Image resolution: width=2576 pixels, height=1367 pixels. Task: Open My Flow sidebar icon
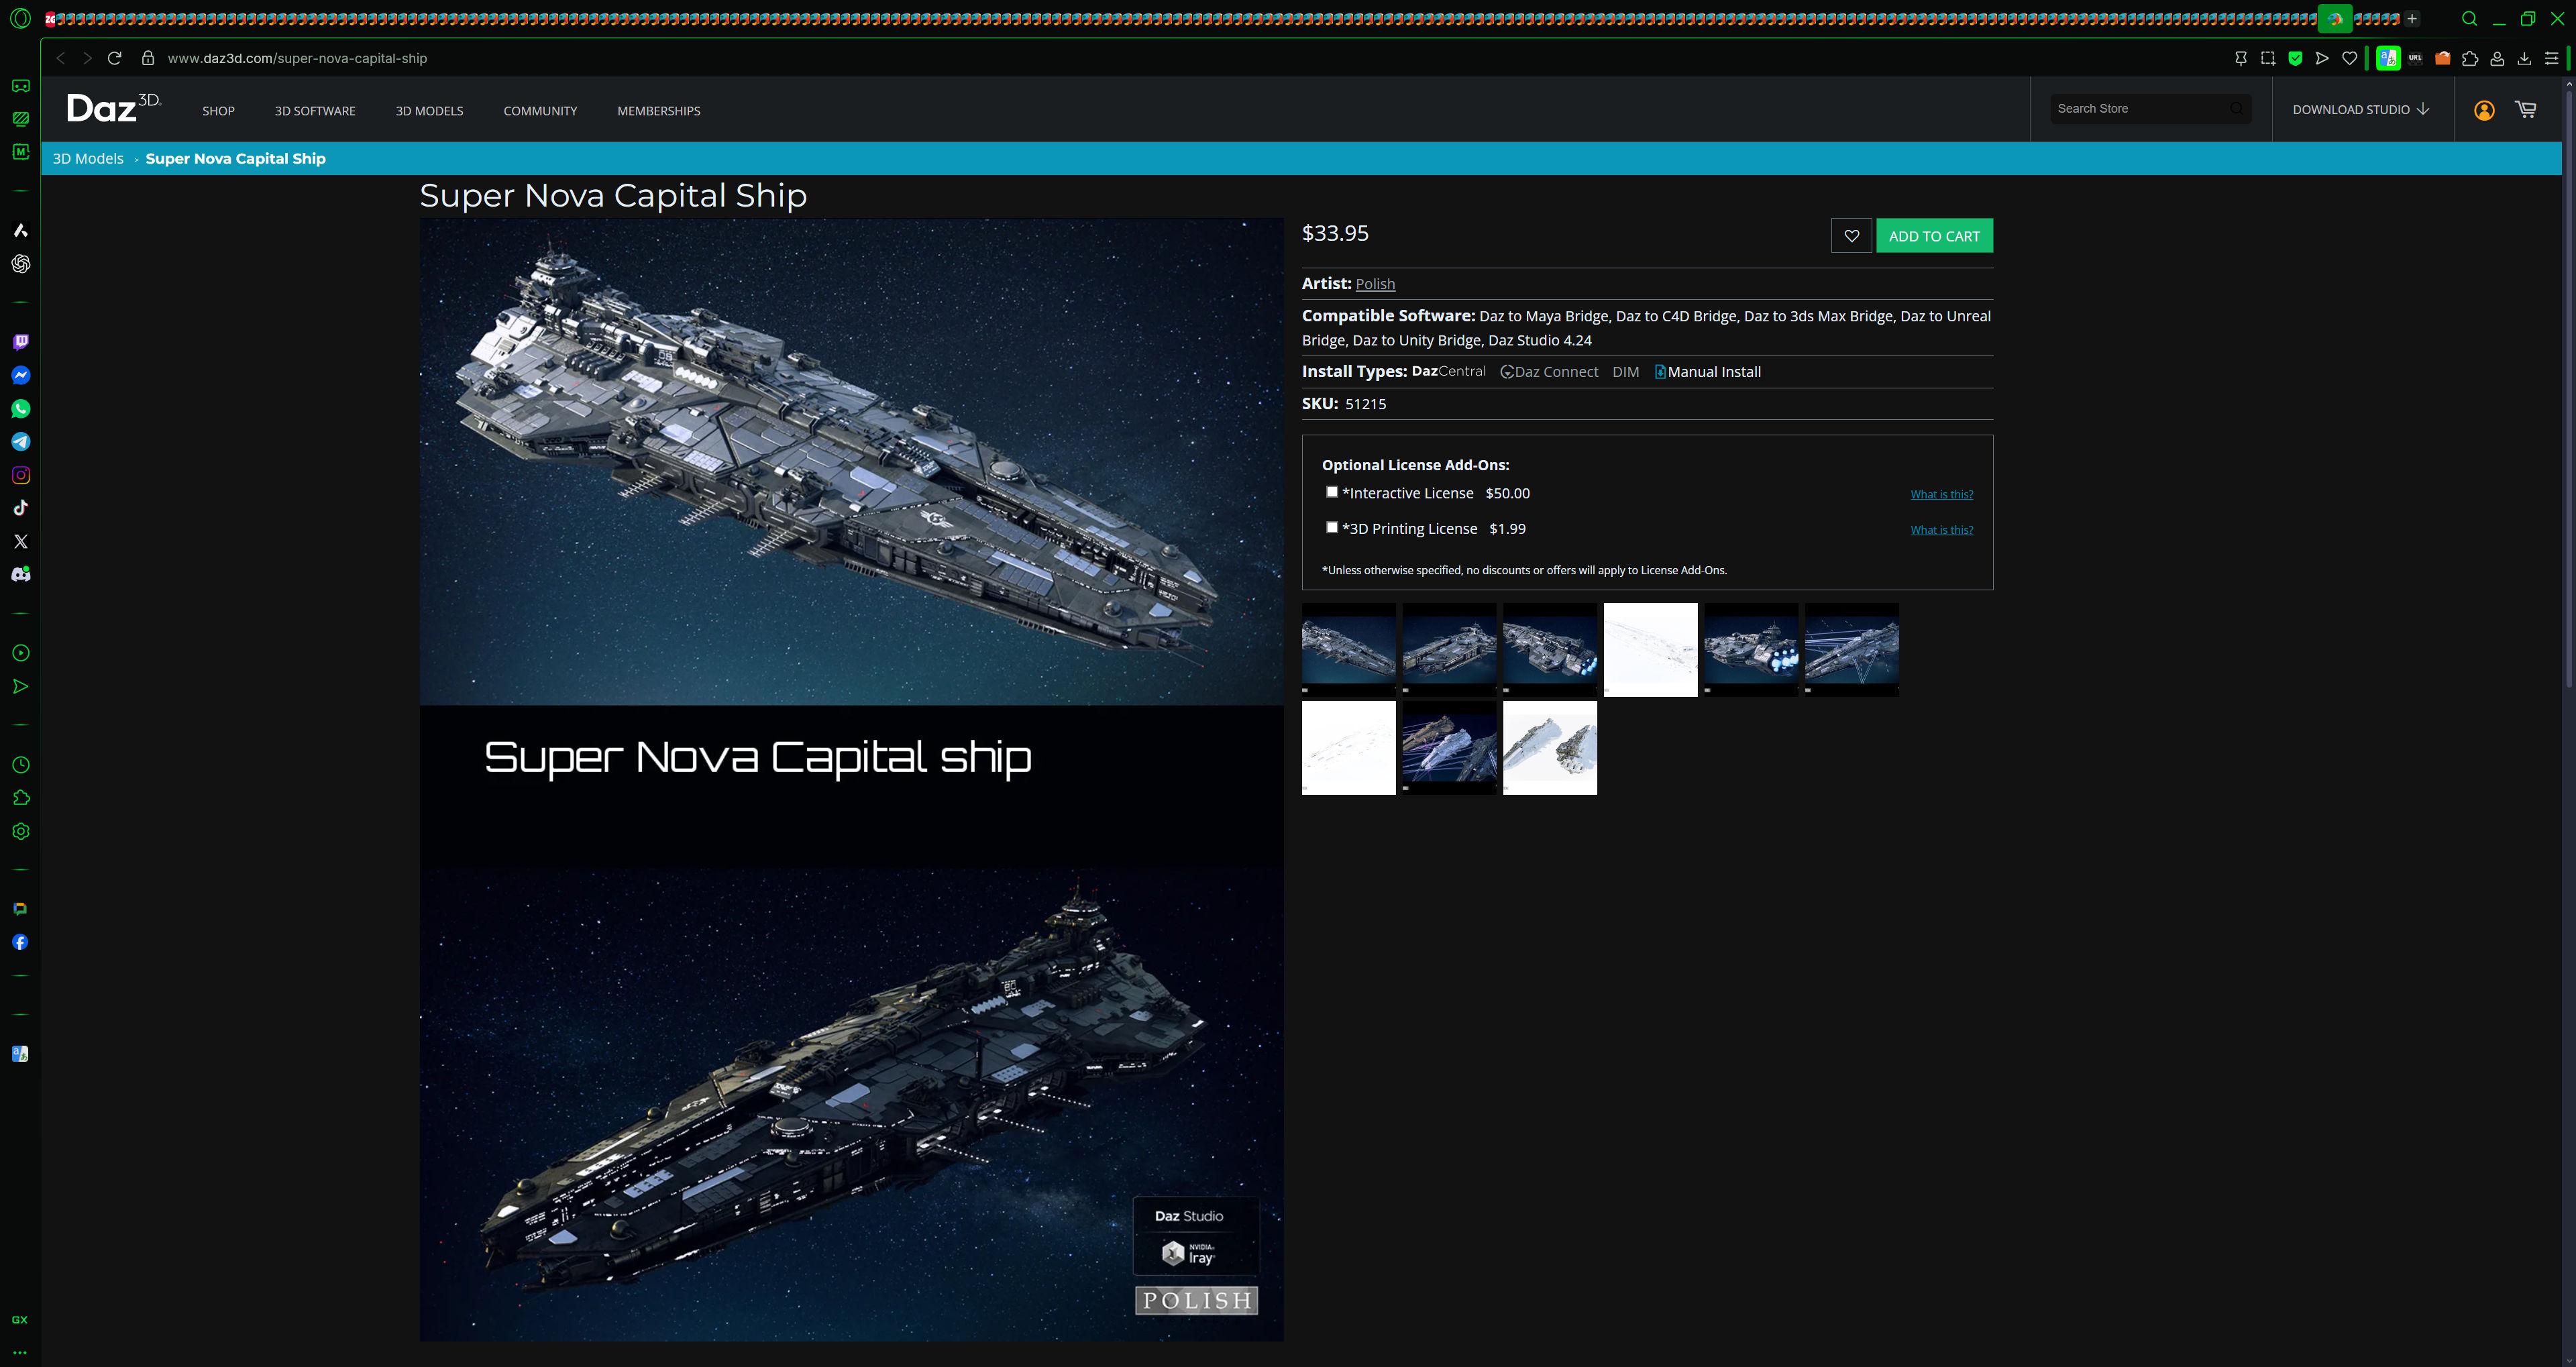click(x=20, y=686)
